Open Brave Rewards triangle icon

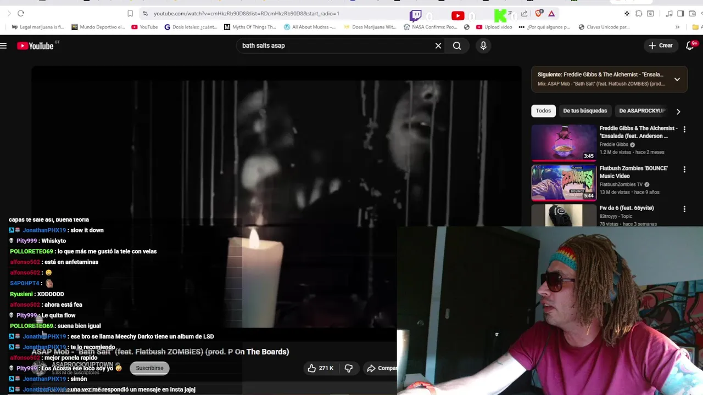tap(551, 13)
